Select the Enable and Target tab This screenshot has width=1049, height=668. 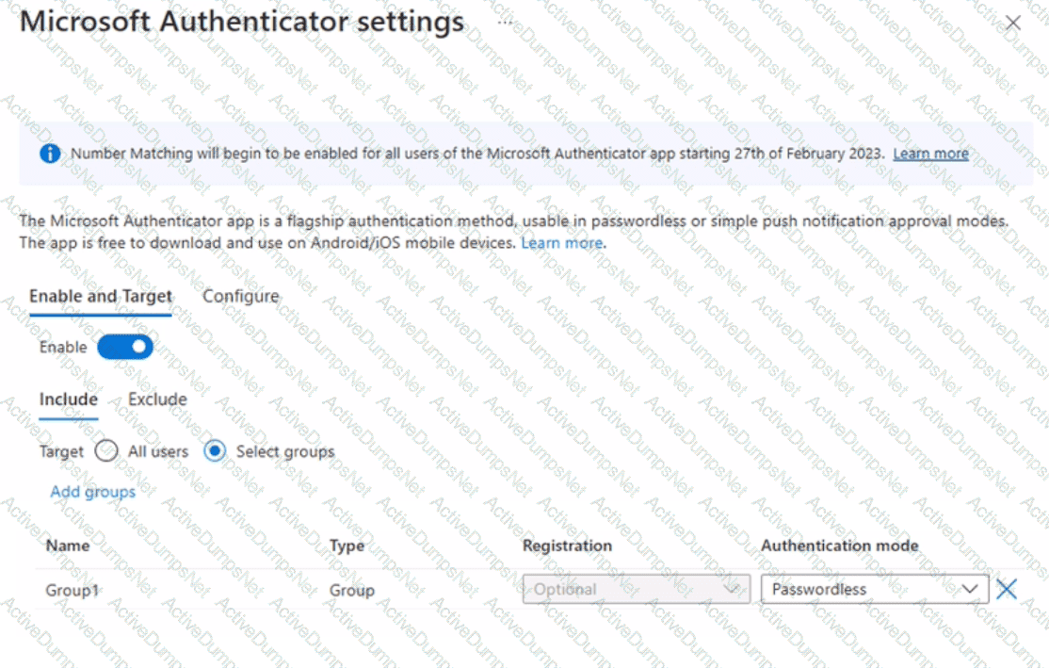click(101, 296)
